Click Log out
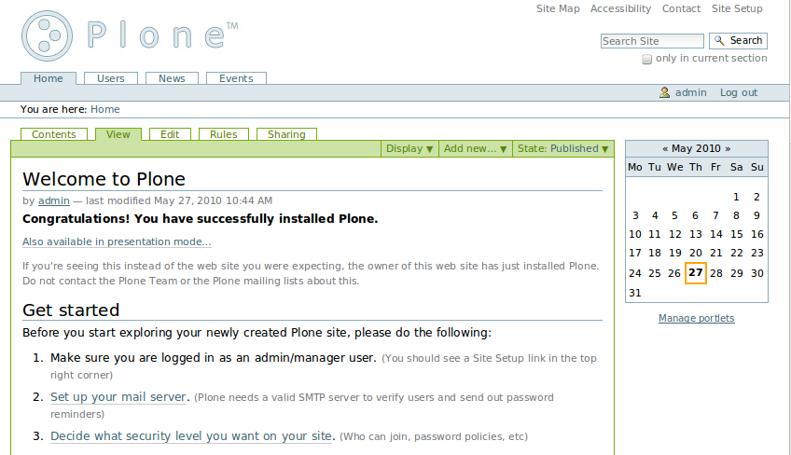This screenshot has width=791, height=455. tap(739, 93)
